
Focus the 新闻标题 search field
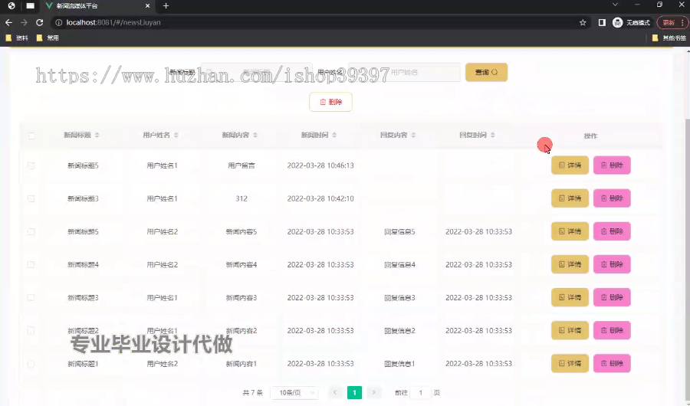click(257, 72)
